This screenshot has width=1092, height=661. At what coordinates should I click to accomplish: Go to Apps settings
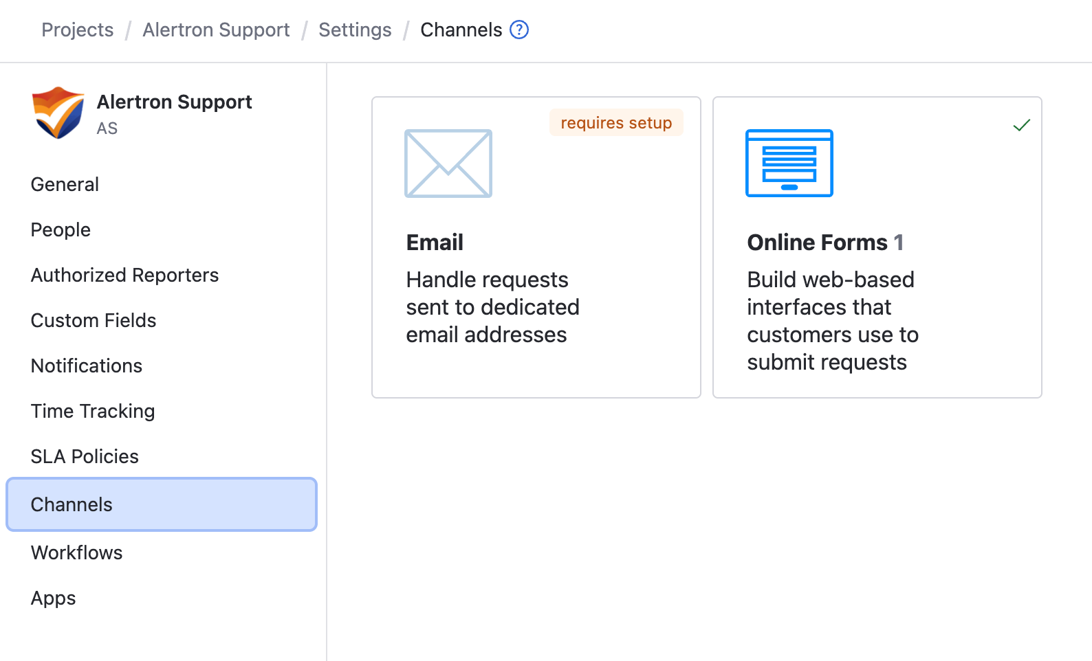click(54, 598)
